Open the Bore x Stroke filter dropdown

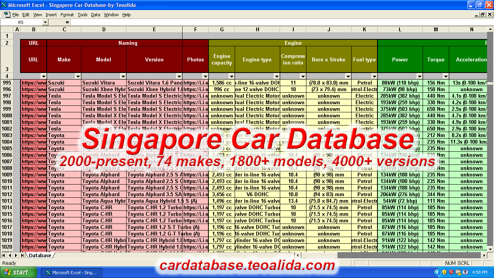click(348, 76)
